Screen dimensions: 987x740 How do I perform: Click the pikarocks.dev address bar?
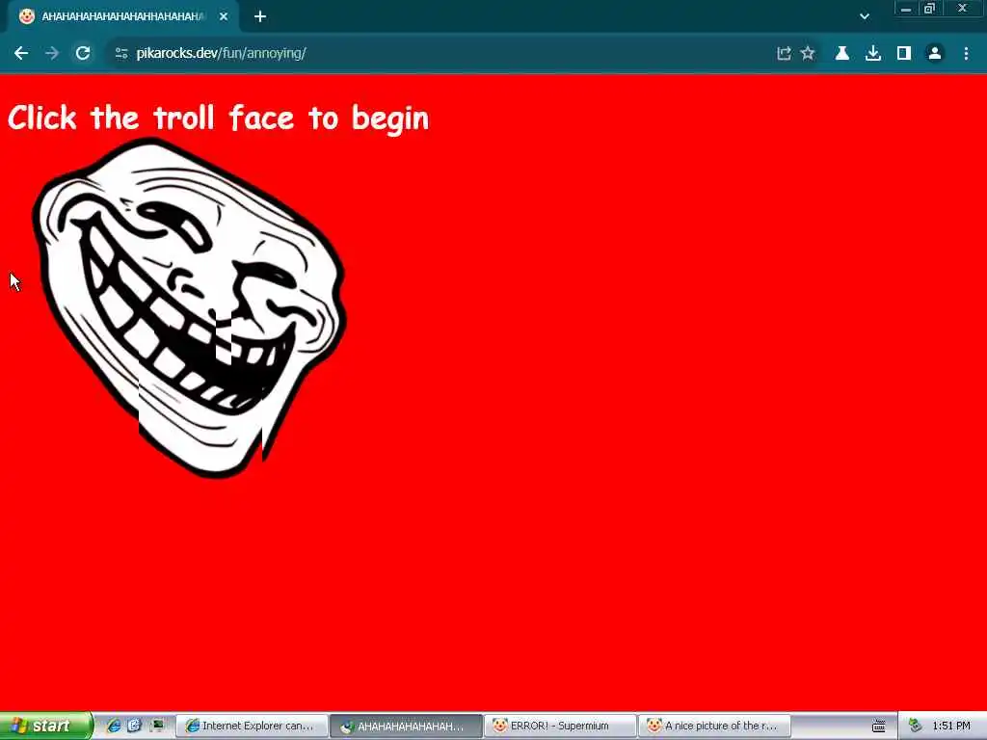(x=440, y=54)
